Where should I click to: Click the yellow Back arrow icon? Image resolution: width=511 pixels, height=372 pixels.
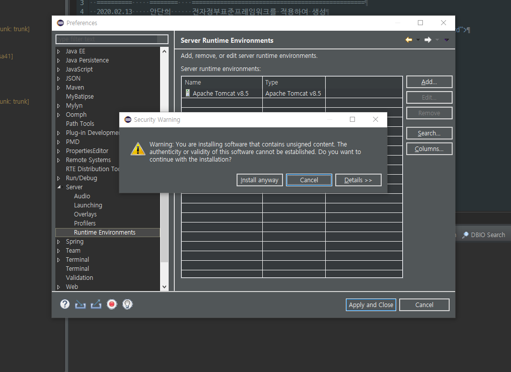tap(409, 40)
